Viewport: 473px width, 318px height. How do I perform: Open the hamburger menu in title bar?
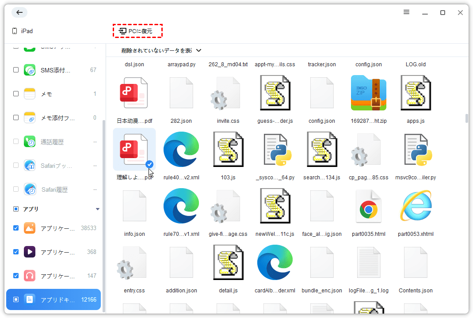[x=406, y=12]
